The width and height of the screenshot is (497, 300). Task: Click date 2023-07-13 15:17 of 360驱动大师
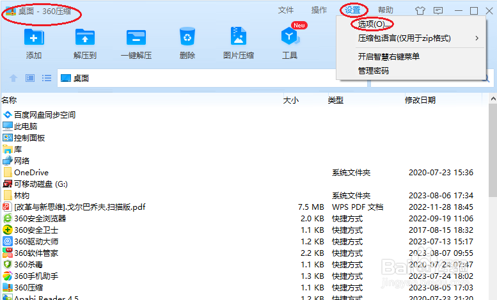[x=441, y=242]
